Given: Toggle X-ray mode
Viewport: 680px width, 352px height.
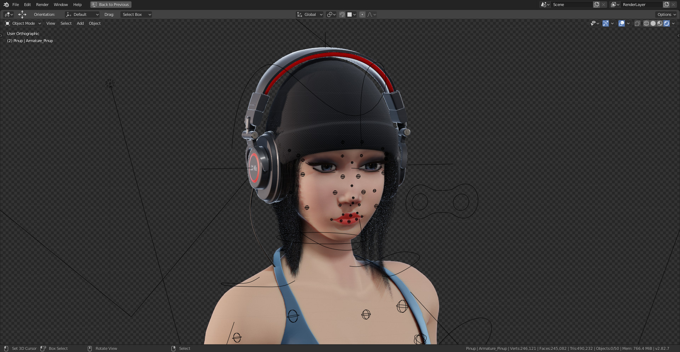Looking at the screenshot, I should pos(637,23).
